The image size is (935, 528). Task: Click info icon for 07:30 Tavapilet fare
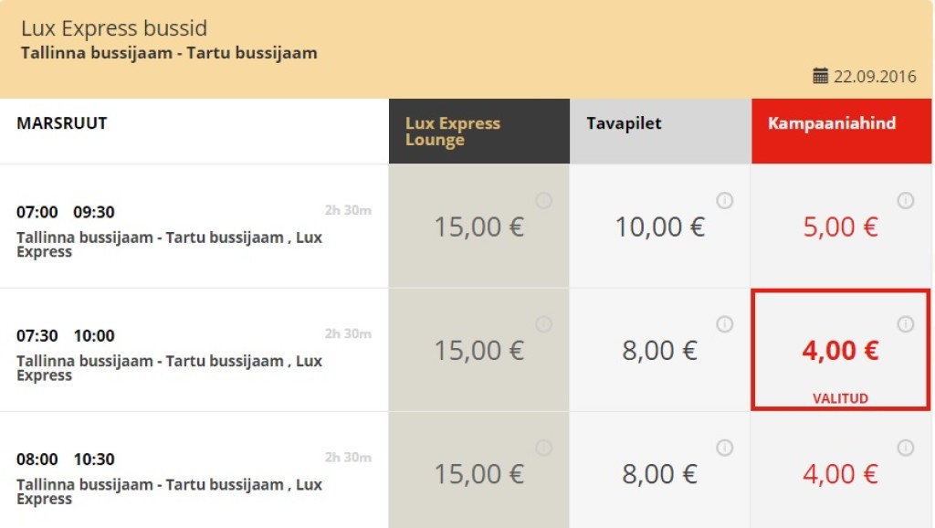[x=725, y=324]
